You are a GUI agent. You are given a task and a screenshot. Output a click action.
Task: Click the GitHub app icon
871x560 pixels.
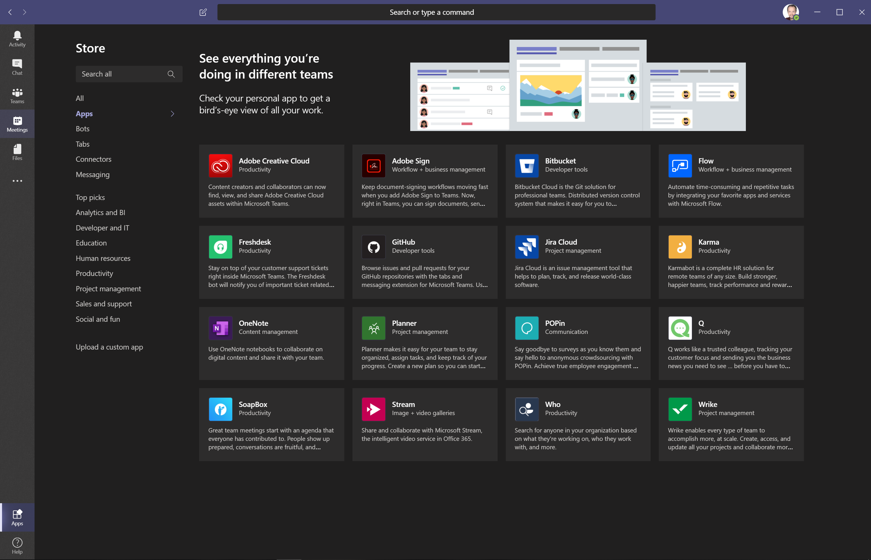373,247
